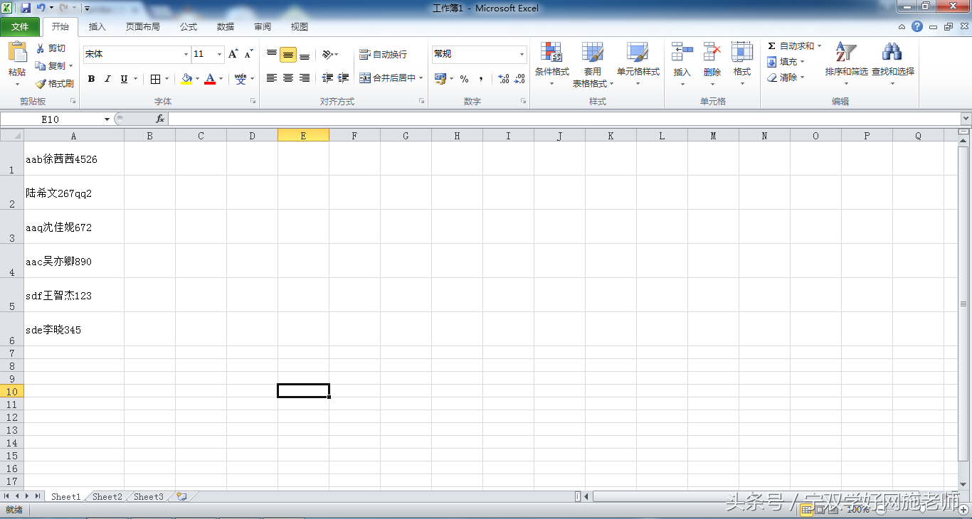Toggle center horizontal alignment
Image resolution: width=972 pixels, height=519 pixels.
(288, 78)
